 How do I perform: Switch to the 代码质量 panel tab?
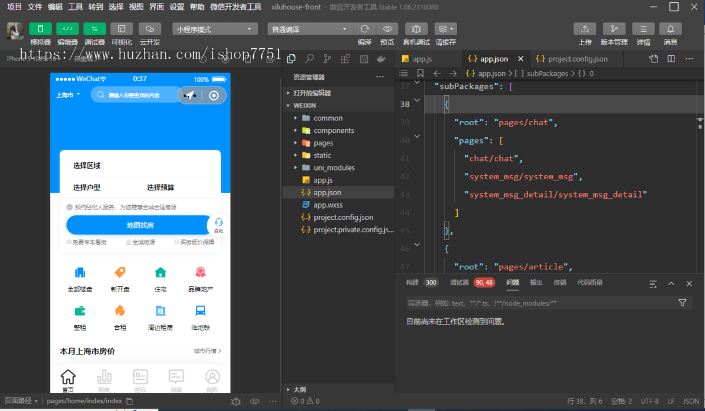tap(590, 283)
